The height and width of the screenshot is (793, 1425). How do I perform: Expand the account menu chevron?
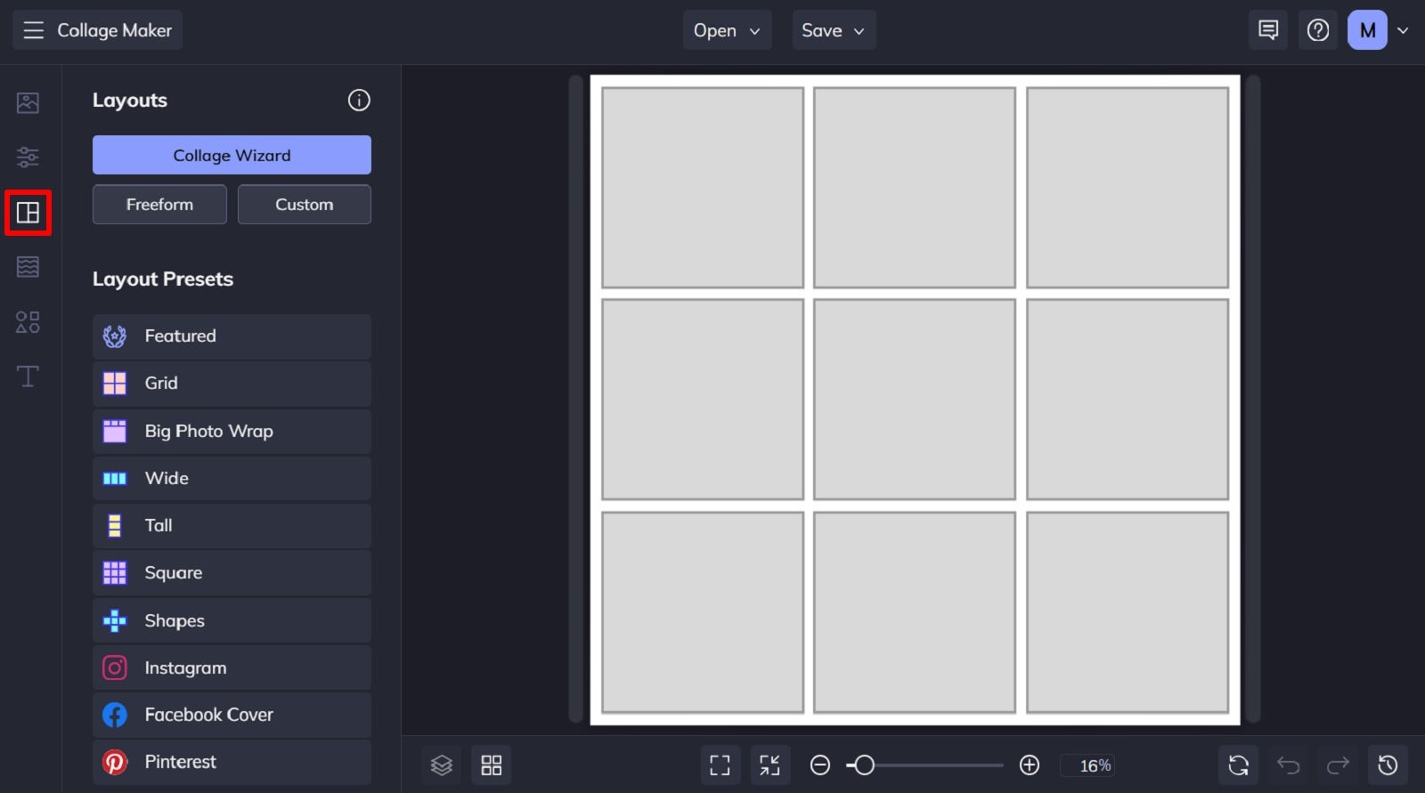coord(1403,30)
